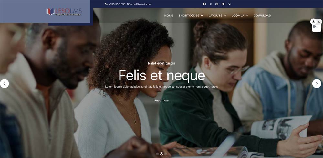Click the phone icon before +155 555 555
This screenshot has height=158, width=323.
coord(107,4)
